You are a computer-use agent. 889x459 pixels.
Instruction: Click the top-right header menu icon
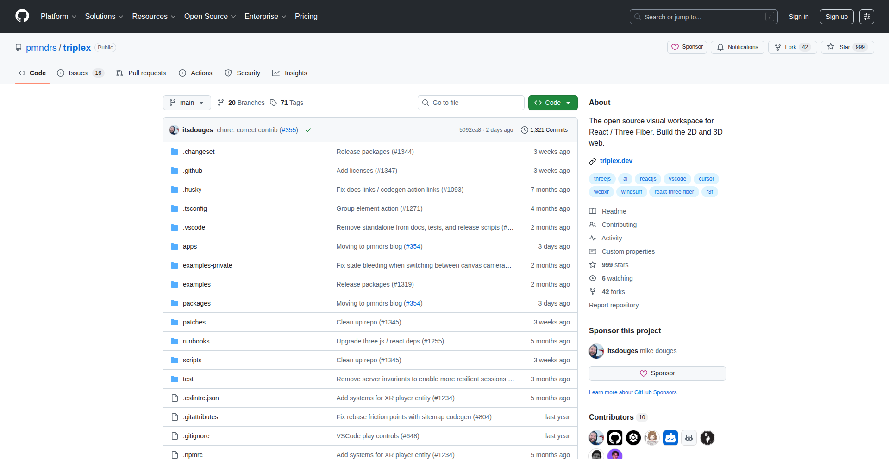click(x=866, y=17)
